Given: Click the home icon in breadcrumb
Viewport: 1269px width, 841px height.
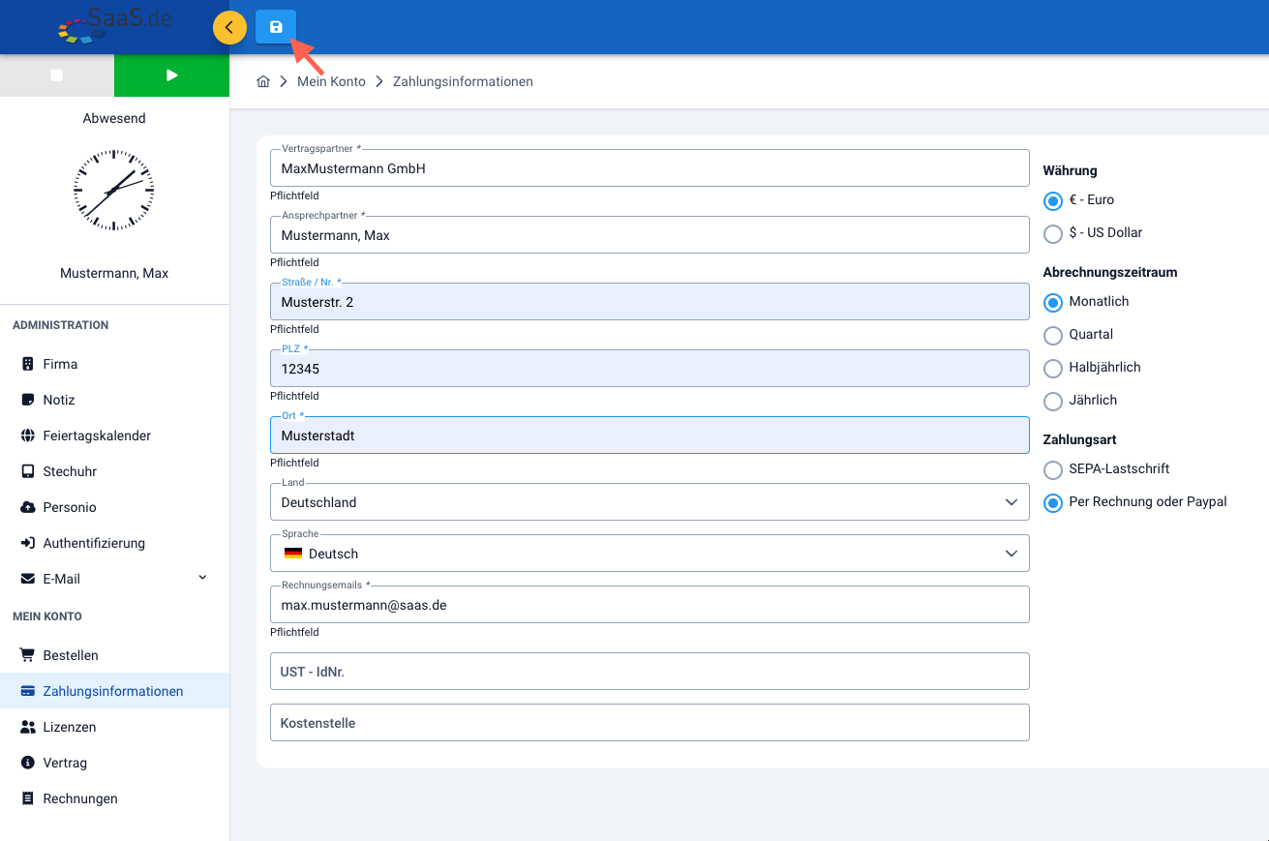Looking at the screenshot, I should coord(263,81).
